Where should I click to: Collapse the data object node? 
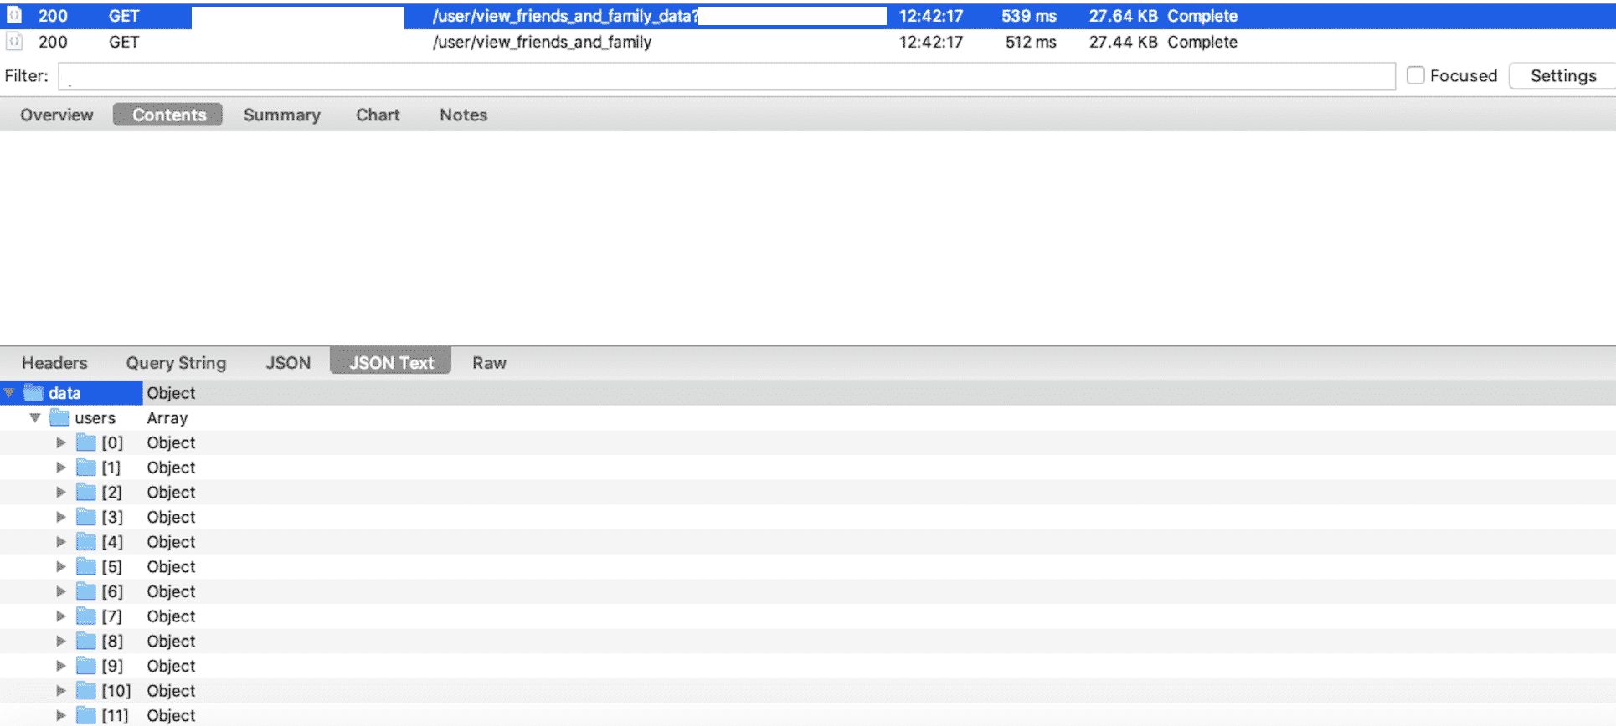tap(9, 393)
